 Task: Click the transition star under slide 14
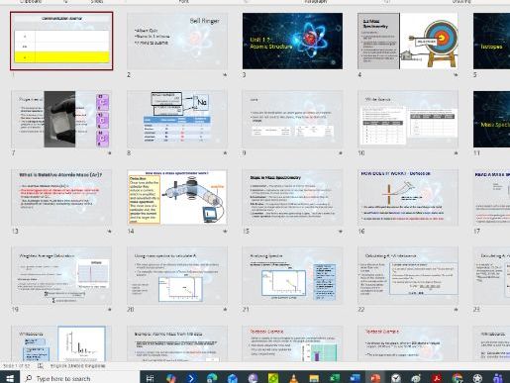point(225,232)
